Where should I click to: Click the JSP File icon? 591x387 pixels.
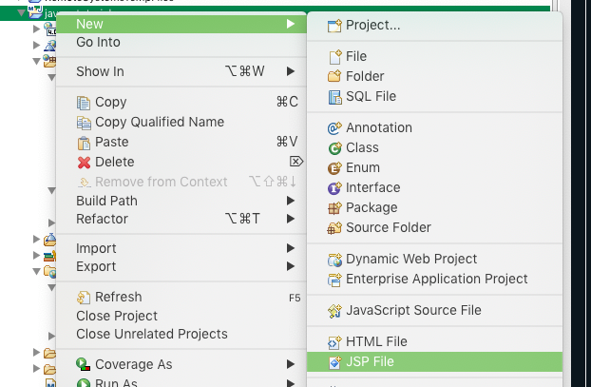coord(334,362)
